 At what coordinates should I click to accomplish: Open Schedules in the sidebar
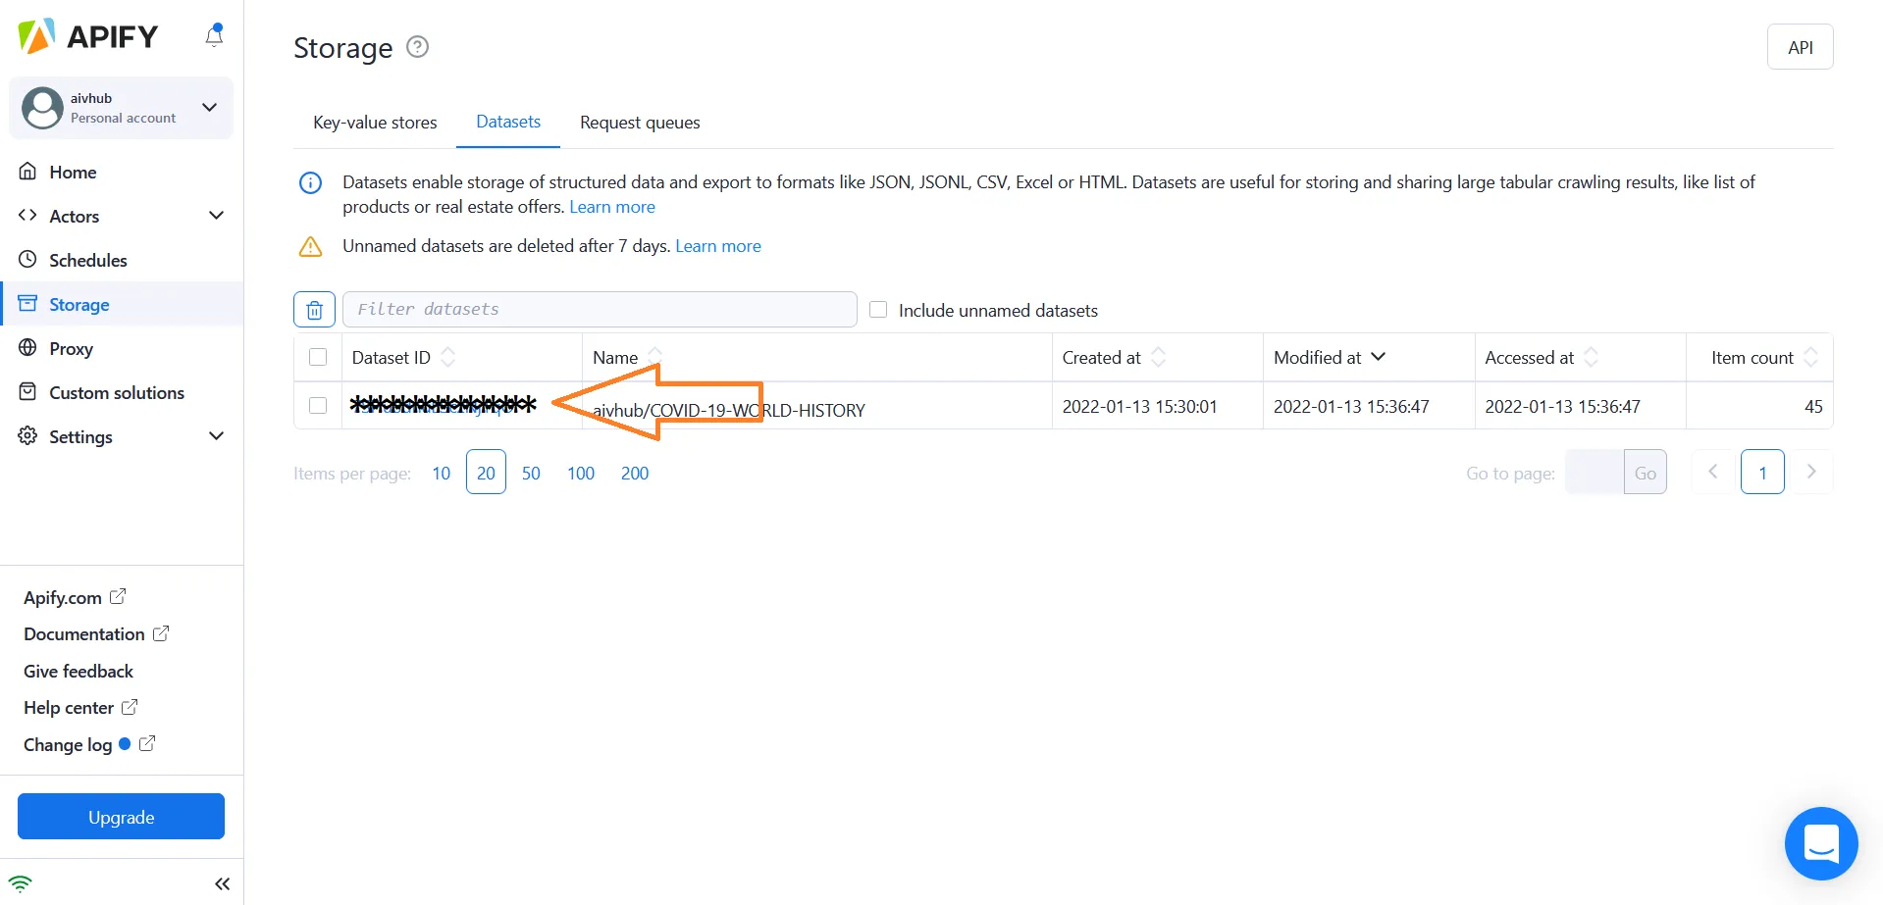(88, 260)
